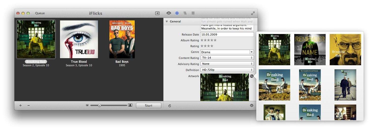Click the Artwork preview image
373x131 pixels.
pyautogui.click(x=225, y=87)
